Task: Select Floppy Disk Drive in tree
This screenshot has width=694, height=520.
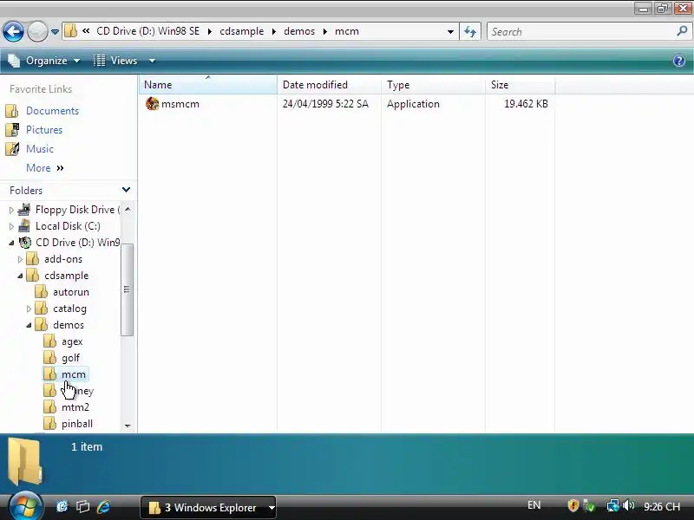Action: [75, 210]
